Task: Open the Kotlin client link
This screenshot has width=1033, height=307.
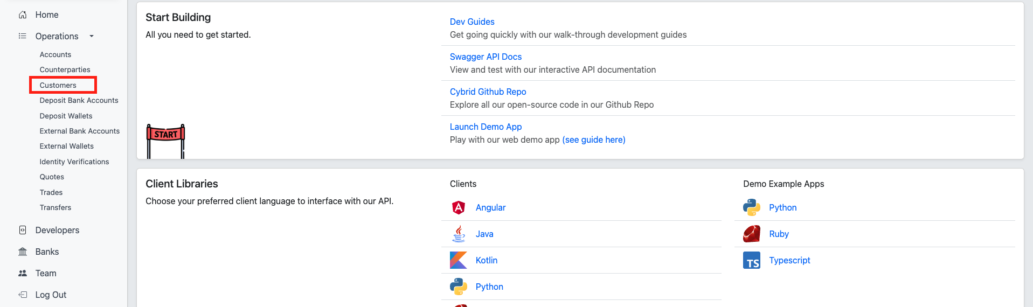Action: pyautogui.click(x=487, y=260)
